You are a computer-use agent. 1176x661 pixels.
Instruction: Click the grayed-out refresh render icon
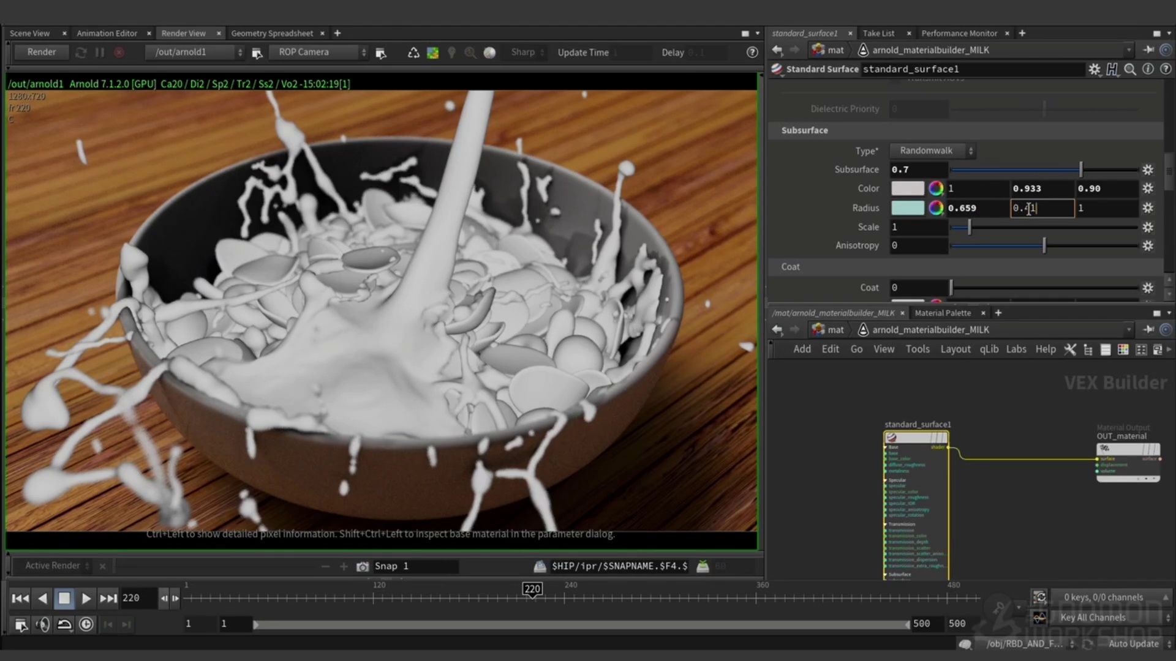(x=81, y=53)
